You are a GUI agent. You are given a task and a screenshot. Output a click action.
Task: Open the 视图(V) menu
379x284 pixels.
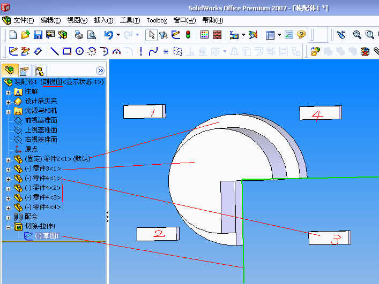coord(77,20)
